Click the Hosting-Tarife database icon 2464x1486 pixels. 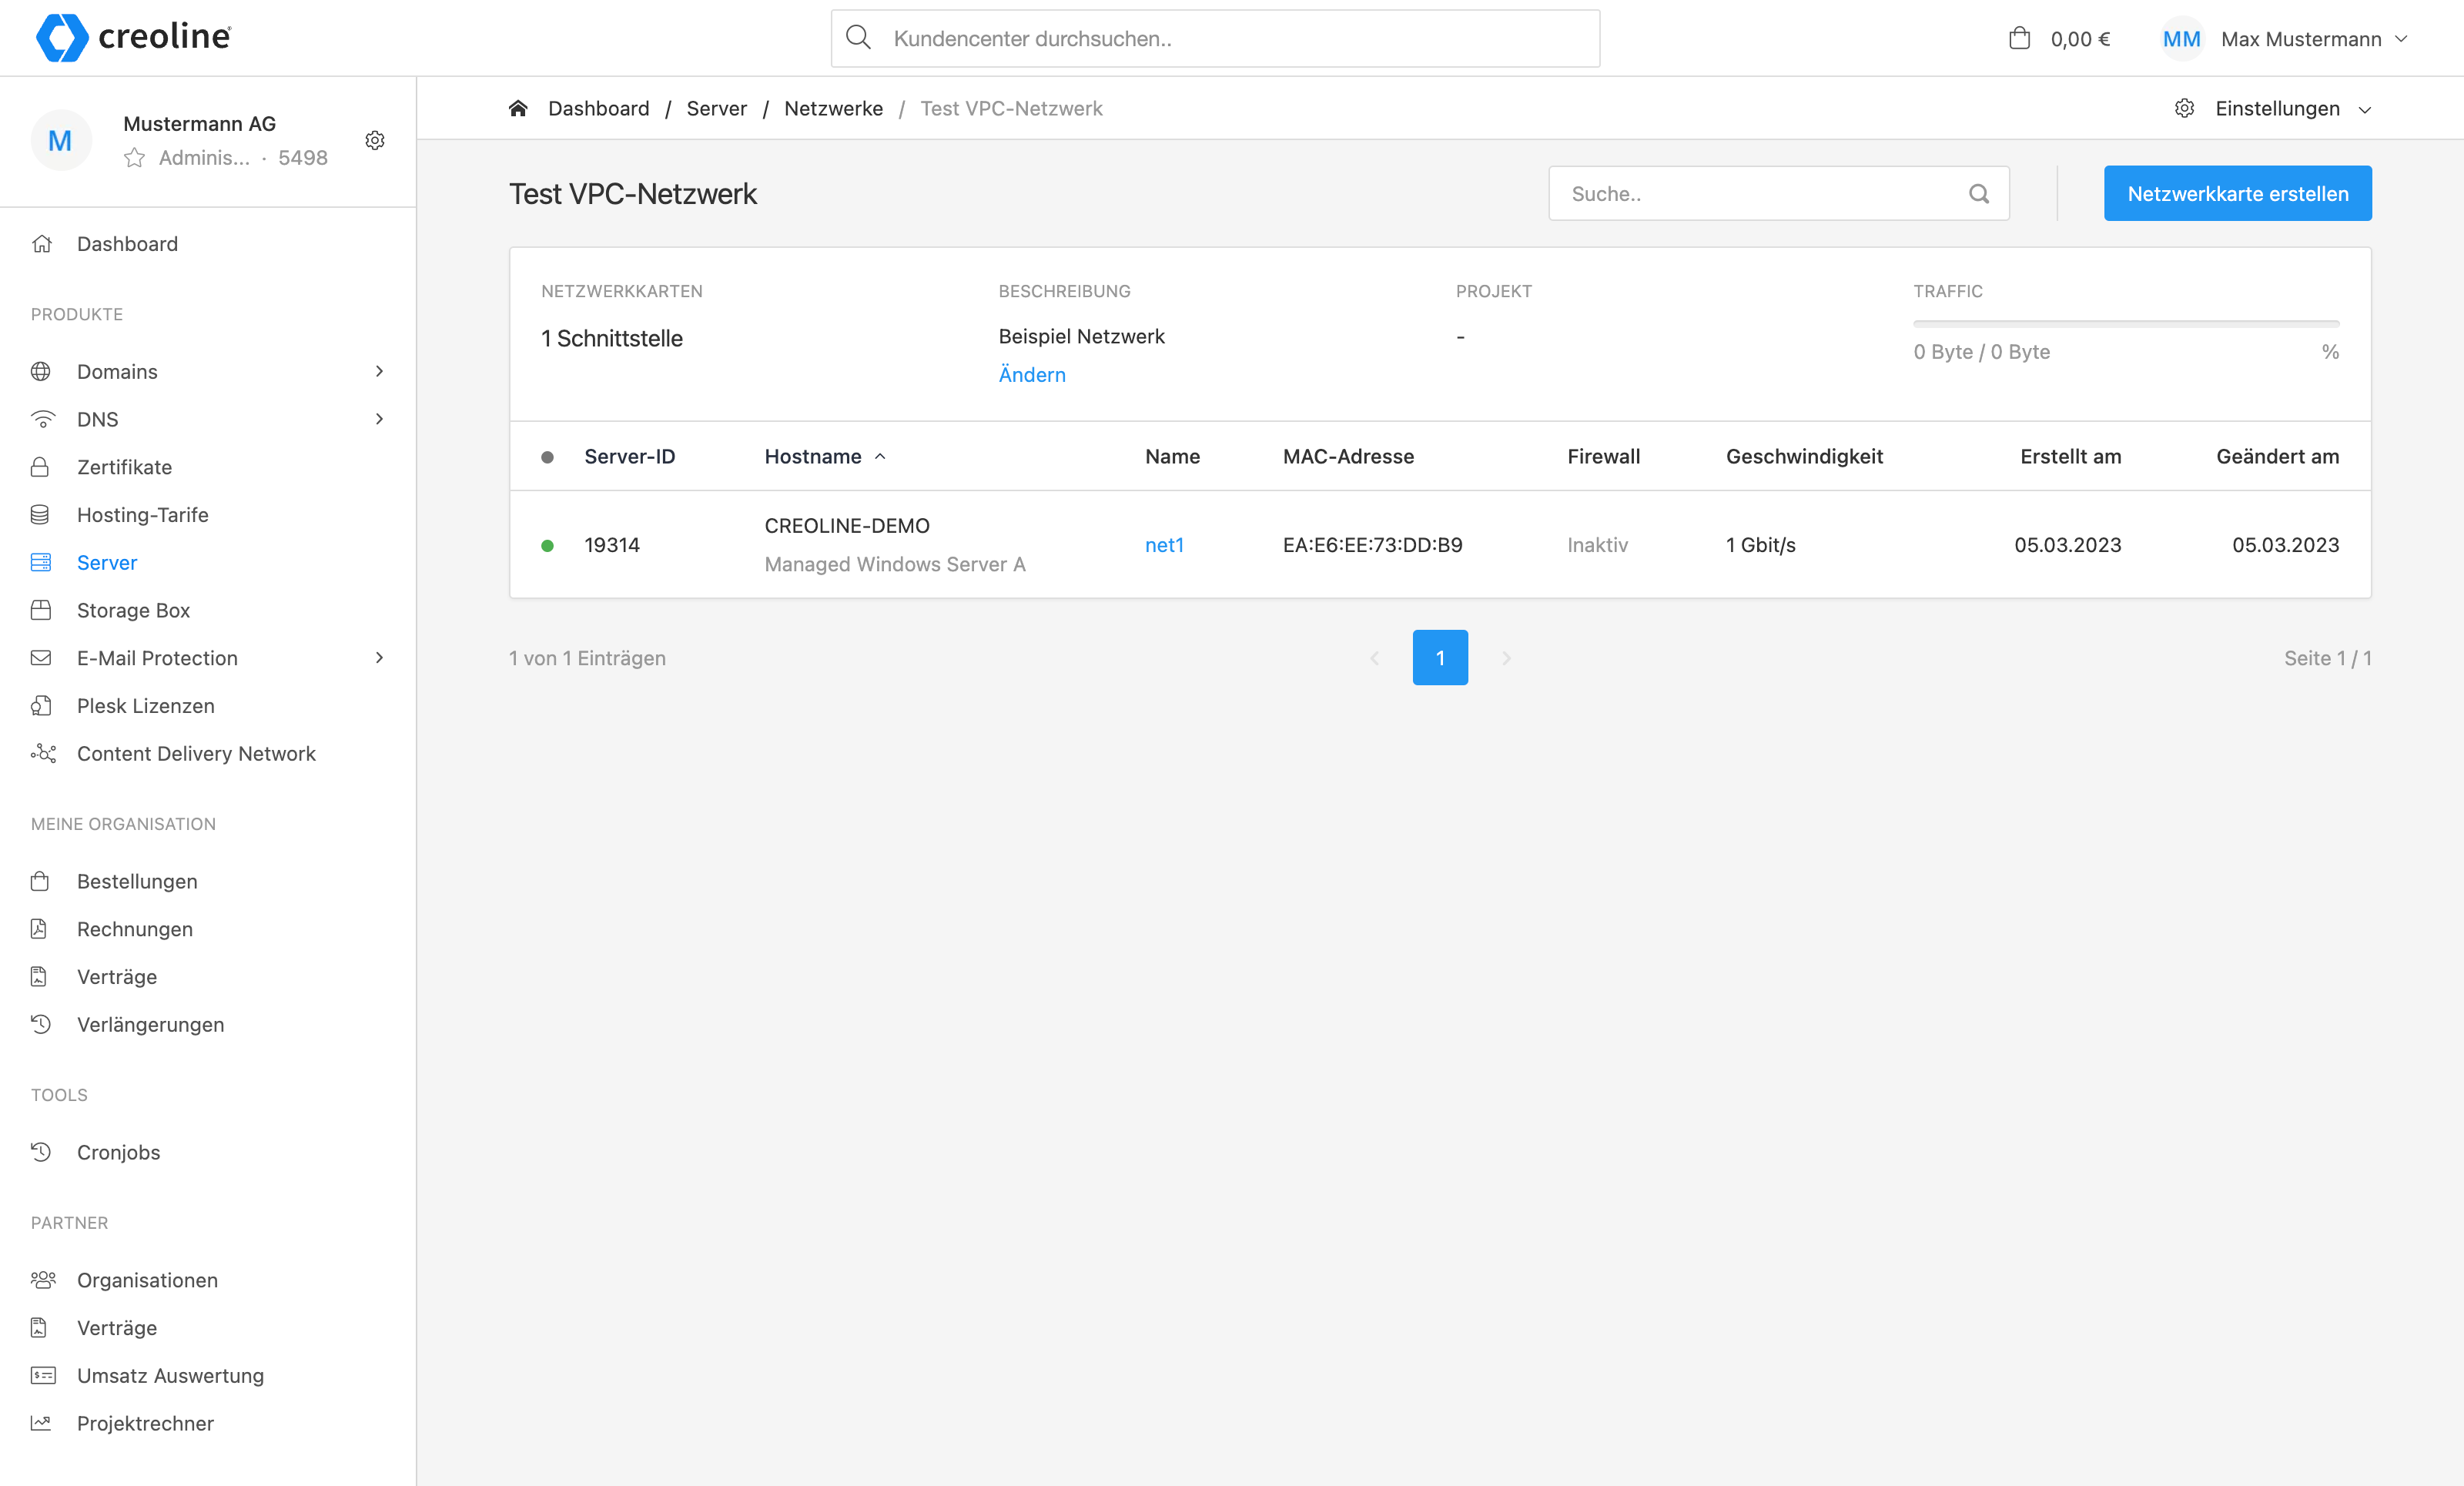40,515
